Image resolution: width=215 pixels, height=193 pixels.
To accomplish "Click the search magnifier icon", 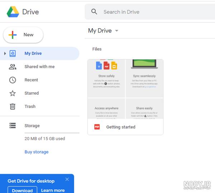I will (94, 12).
